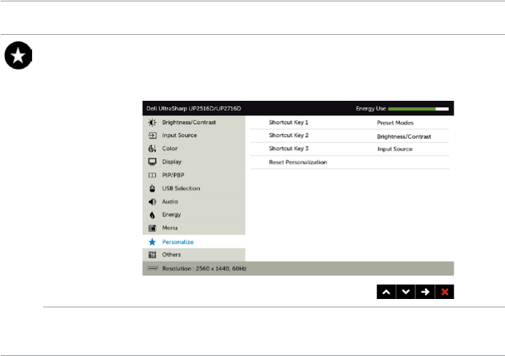This screenshot has width=505, height=356.
Task: Click the Preset Modes value
Action: [x=395, y=122]
